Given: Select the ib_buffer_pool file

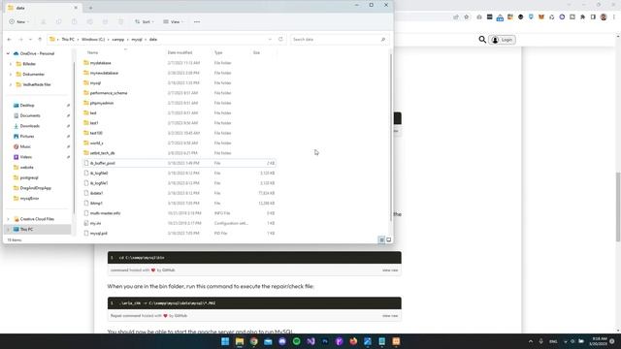Looking at the screenshot, I should [180, 163].
